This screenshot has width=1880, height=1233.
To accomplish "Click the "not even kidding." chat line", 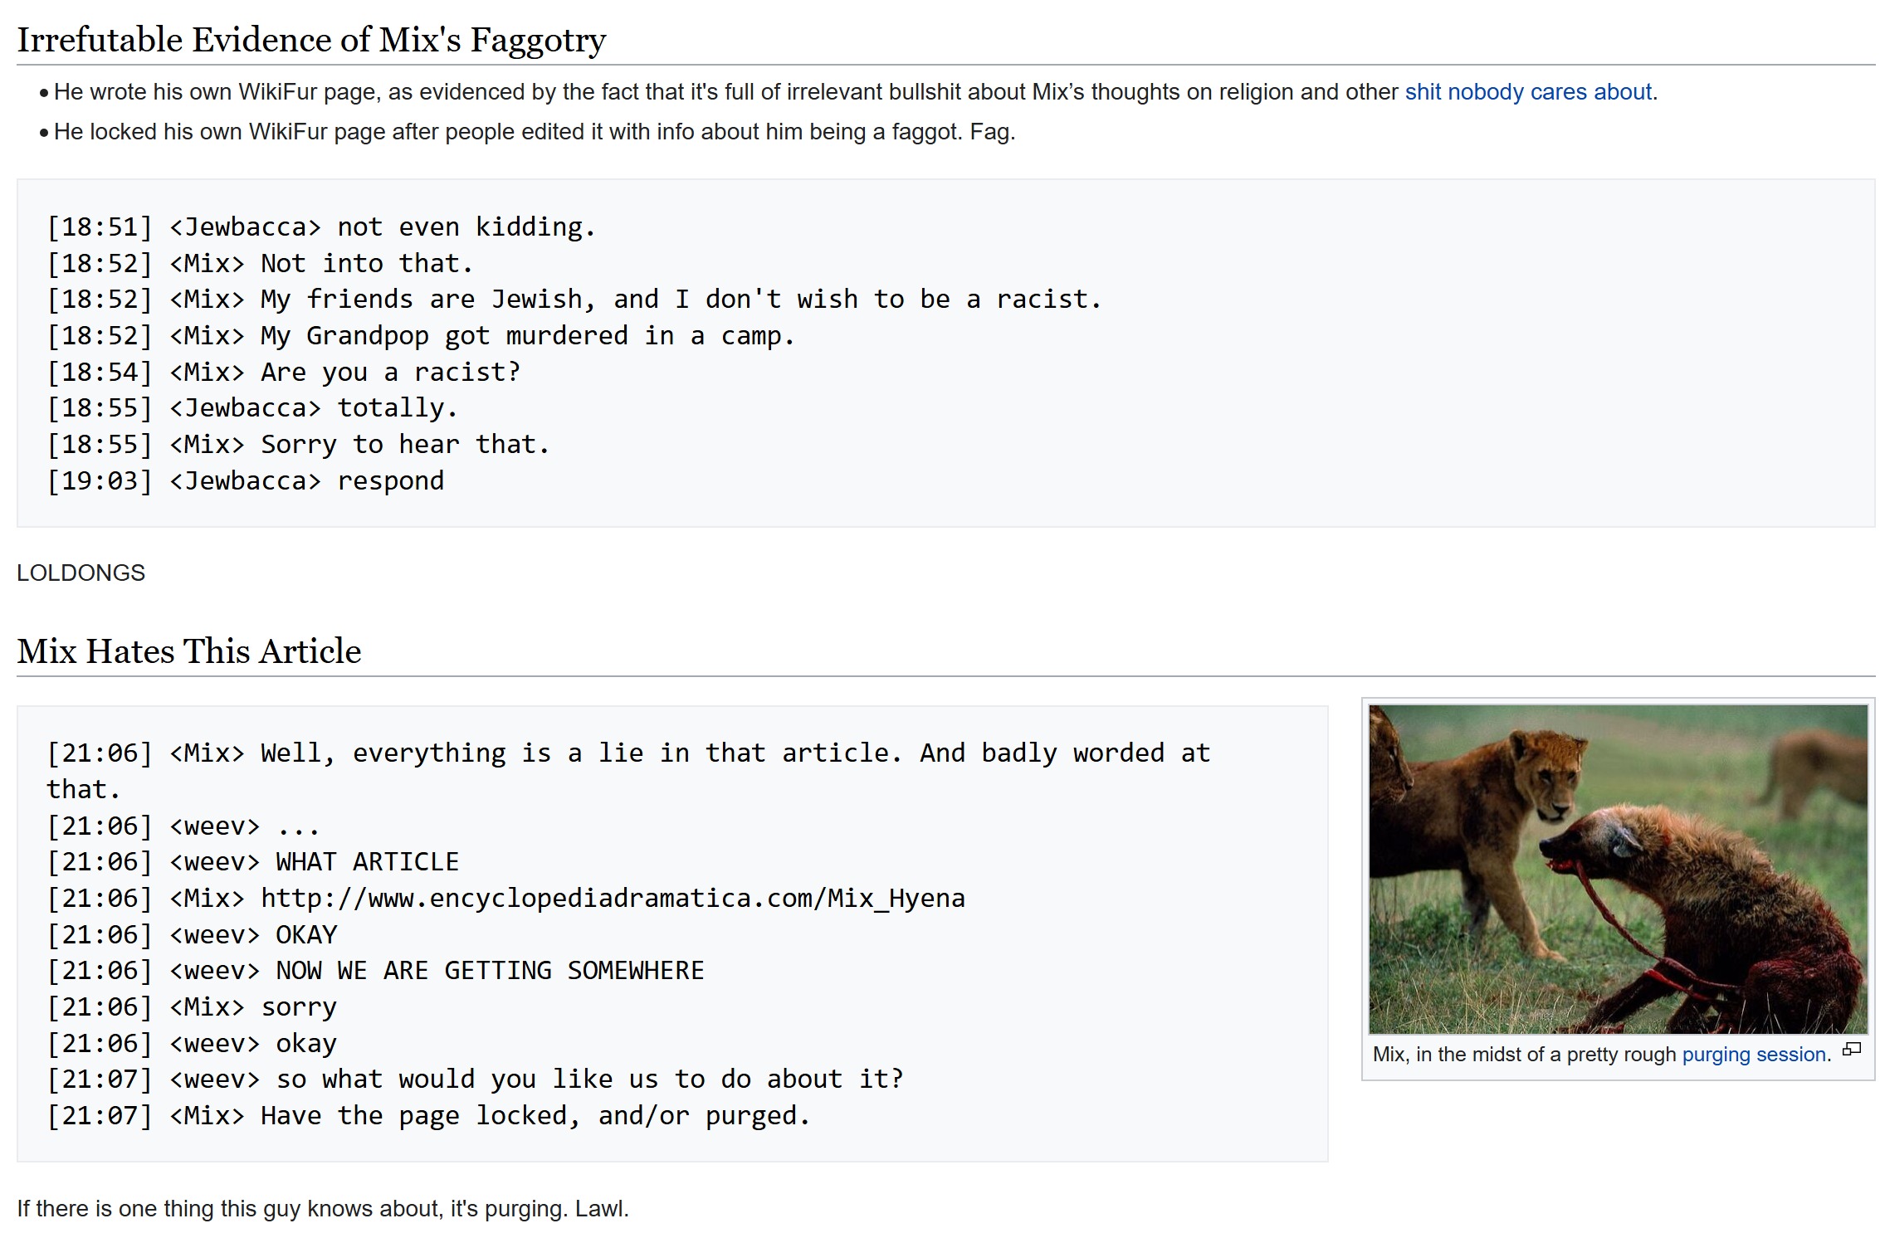I will tap(321, 227).
